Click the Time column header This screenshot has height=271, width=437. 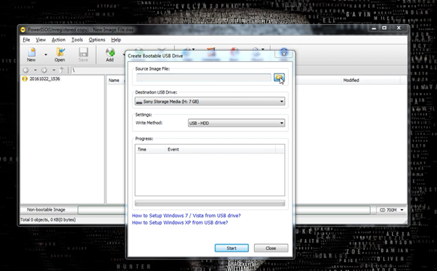click(150, 150)
